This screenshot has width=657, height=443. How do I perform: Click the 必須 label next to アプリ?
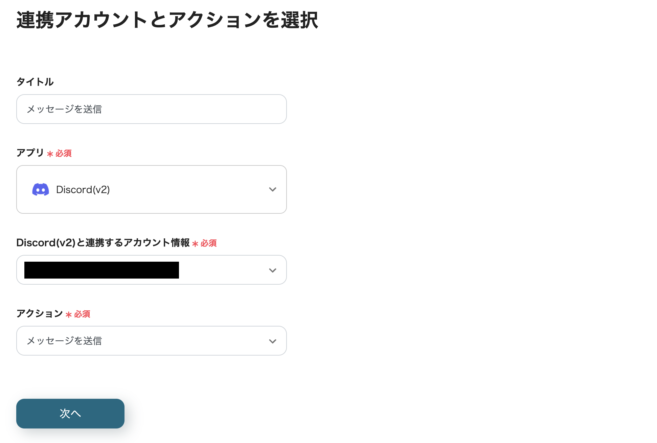[63, 154]
